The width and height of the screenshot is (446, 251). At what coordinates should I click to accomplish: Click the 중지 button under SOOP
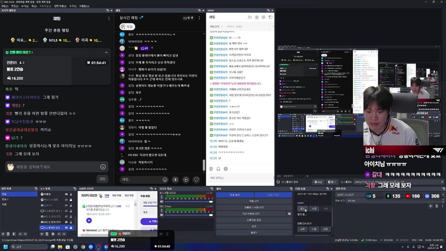302,209
